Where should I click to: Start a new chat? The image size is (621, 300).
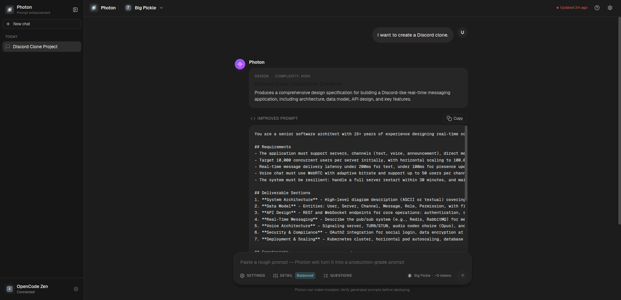pyautogui.click(x=42, y=24)
